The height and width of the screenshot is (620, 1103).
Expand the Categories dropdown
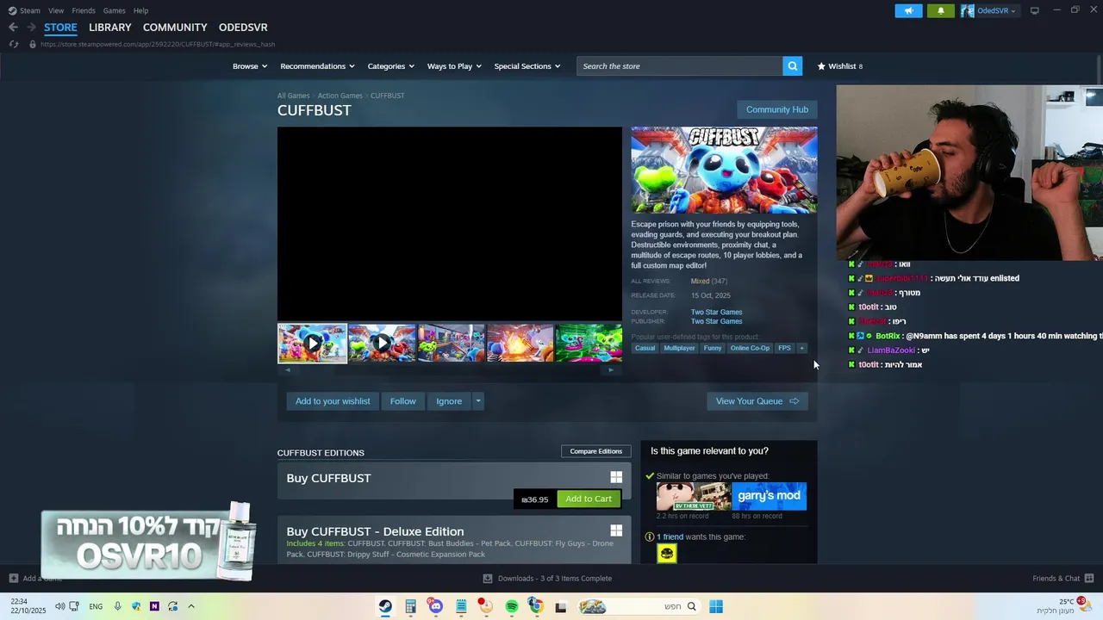[390, 66]
